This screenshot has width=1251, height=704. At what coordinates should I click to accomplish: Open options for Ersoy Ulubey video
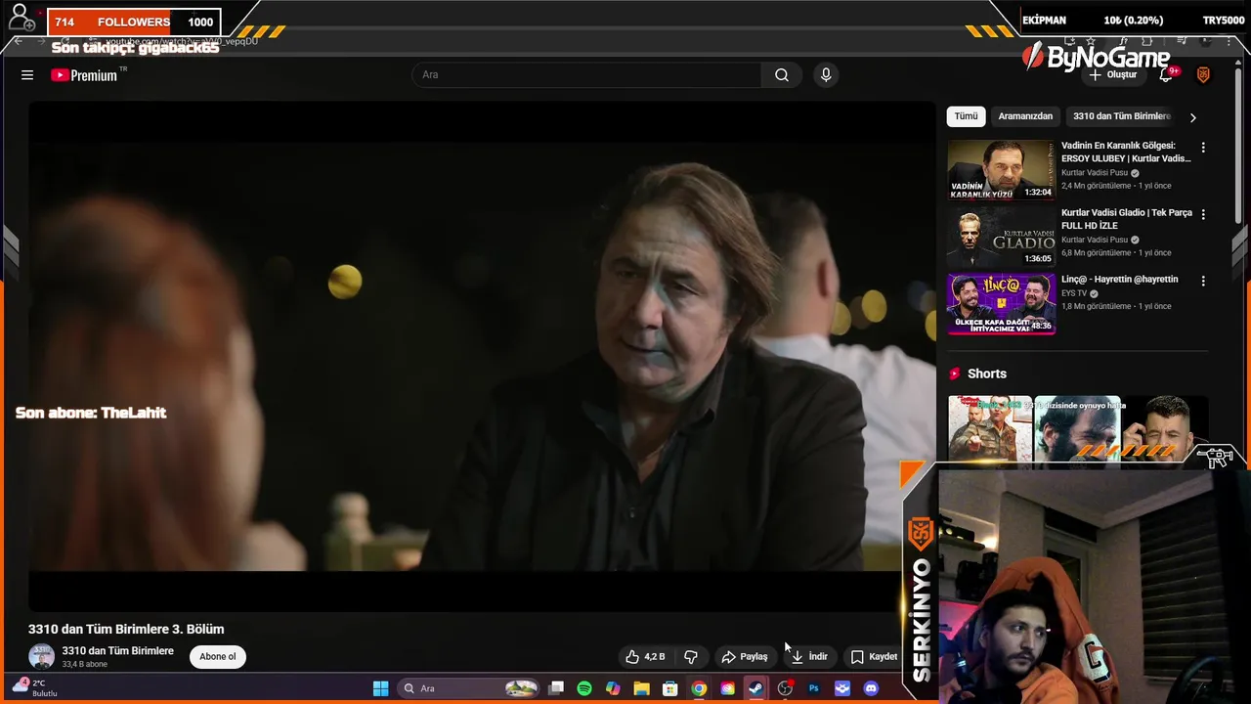pyautogui.click(x=1203, y=148)
